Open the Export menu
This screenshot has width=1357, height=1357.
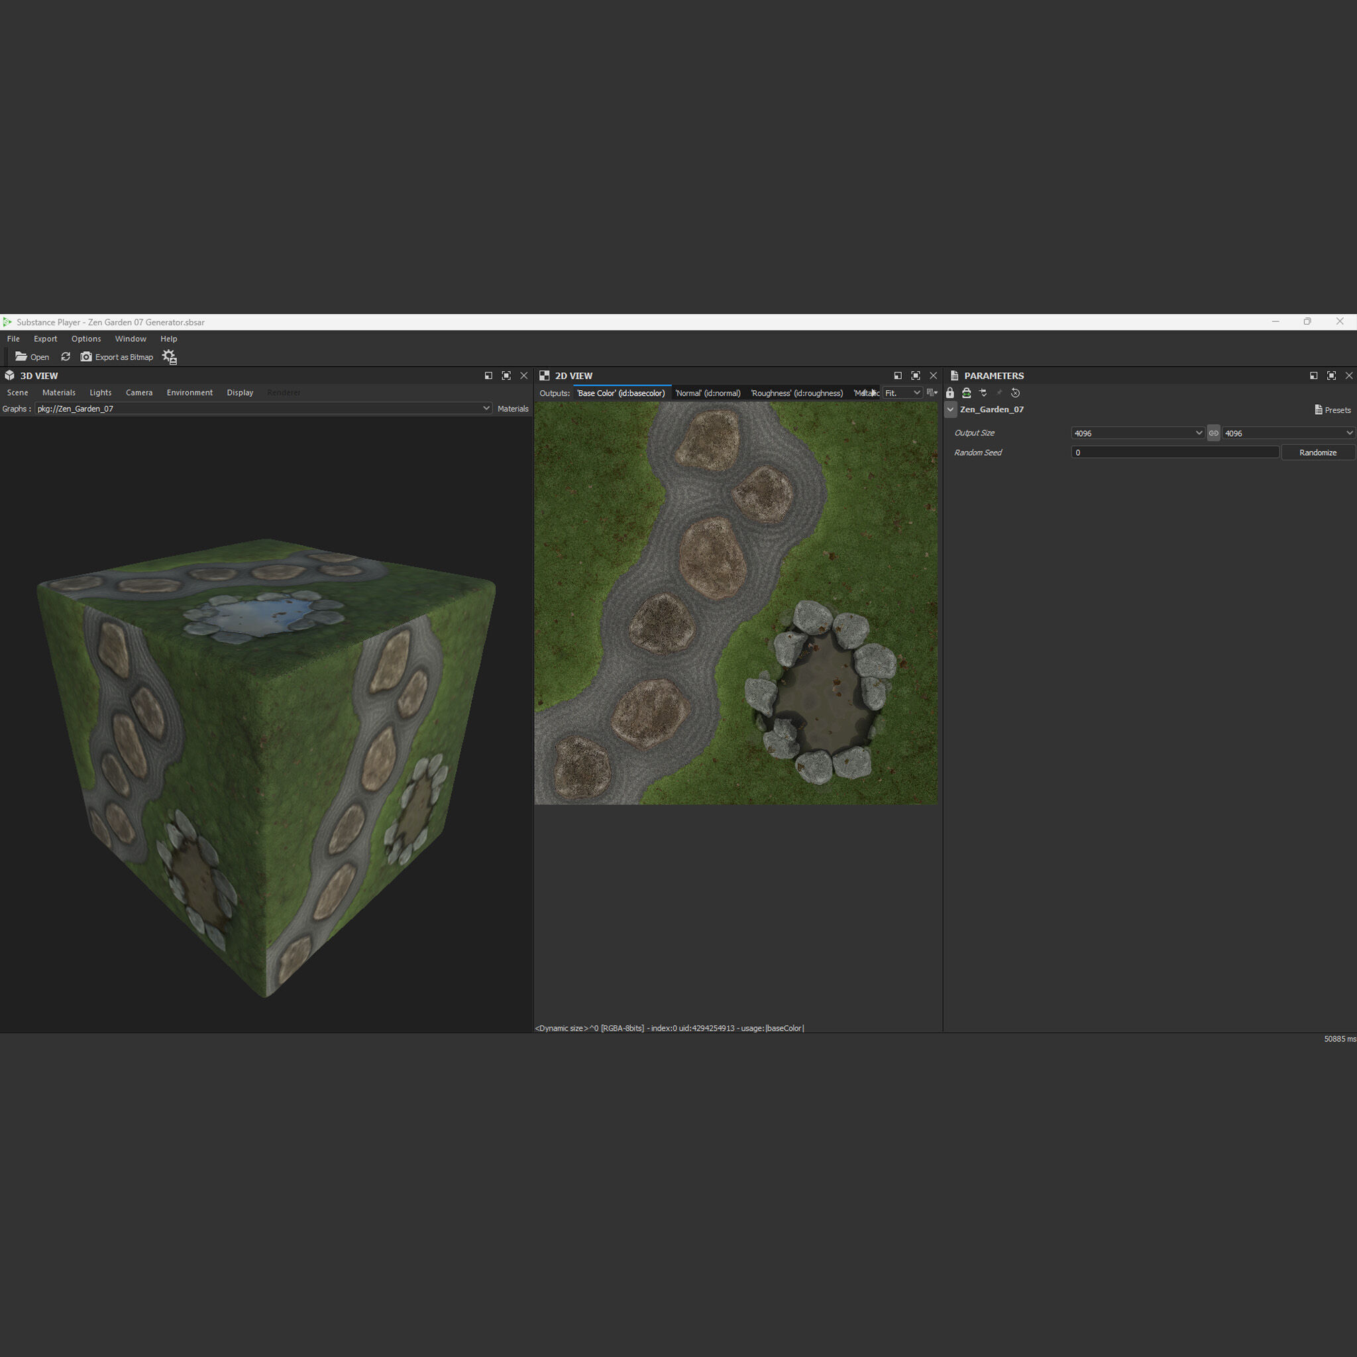coord(45,339)
